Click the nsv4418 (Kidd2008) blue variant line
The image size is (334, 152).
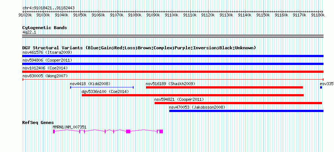102,87
